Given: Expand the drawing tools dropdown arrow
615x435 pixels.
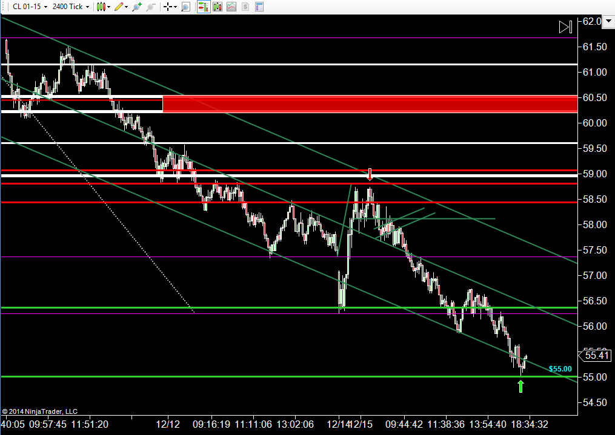Looking at the screenshot, I should coord(126,7).
